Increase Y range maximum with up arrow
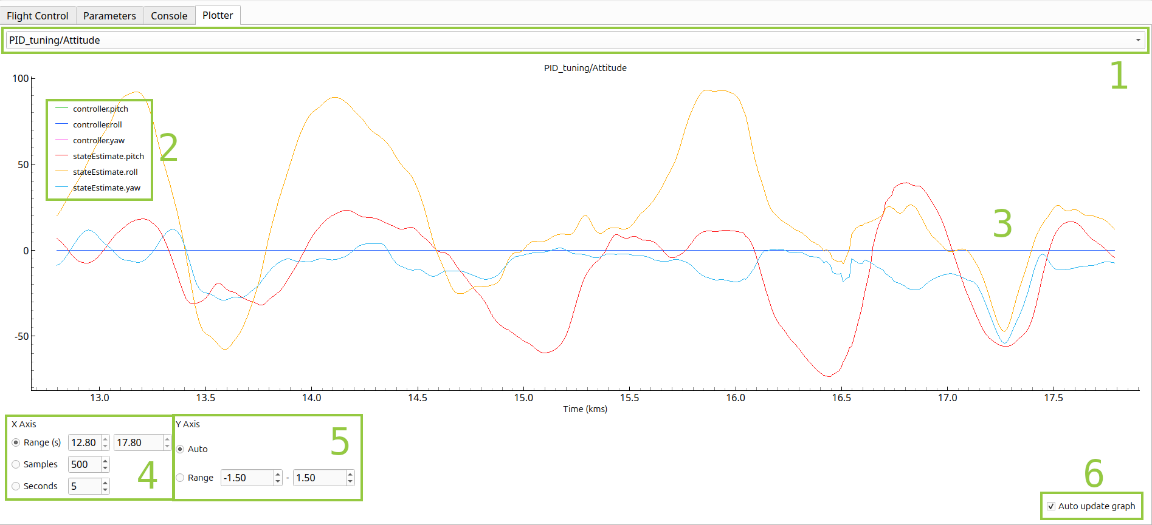This screenshot has height=525, width=1152. point(350,475)
